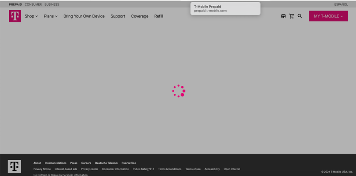Open the Careers footer link

(86, 163)
